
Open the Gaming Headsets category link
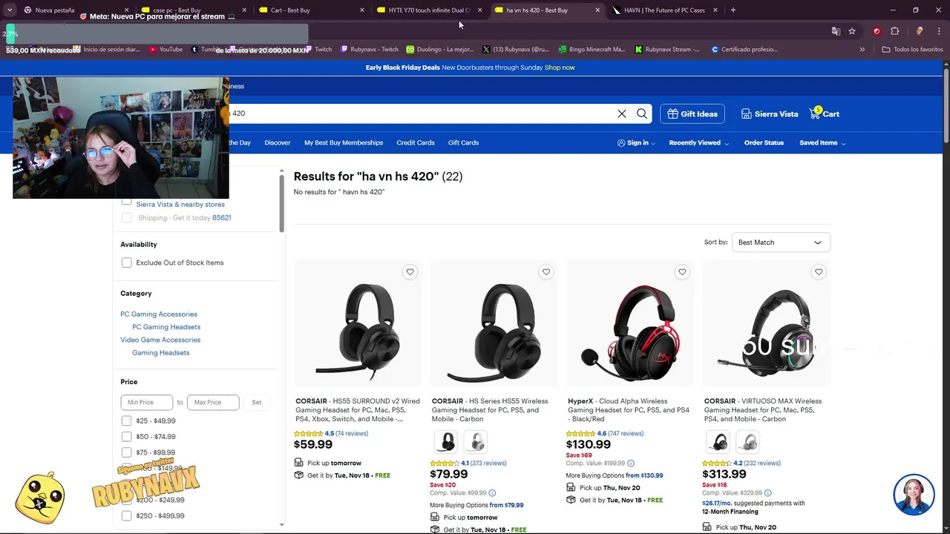click(x=161, y=353)
